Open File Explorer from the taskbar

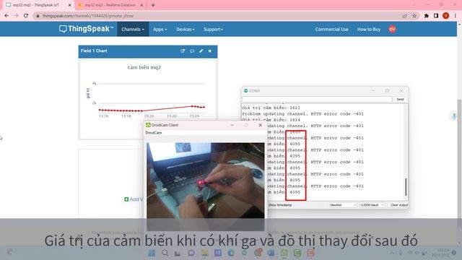(x=204, y=253)
